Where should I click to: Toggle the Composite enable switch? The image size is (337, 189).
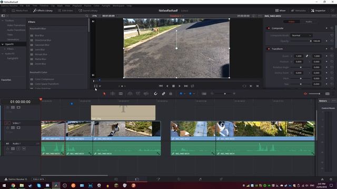268,28
